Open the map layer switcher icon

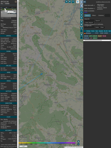[78, 2]
